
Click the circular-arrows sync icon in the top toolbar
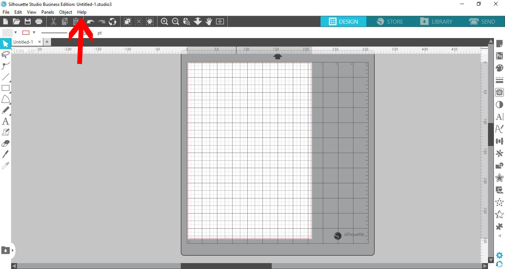tap(113, 21)
